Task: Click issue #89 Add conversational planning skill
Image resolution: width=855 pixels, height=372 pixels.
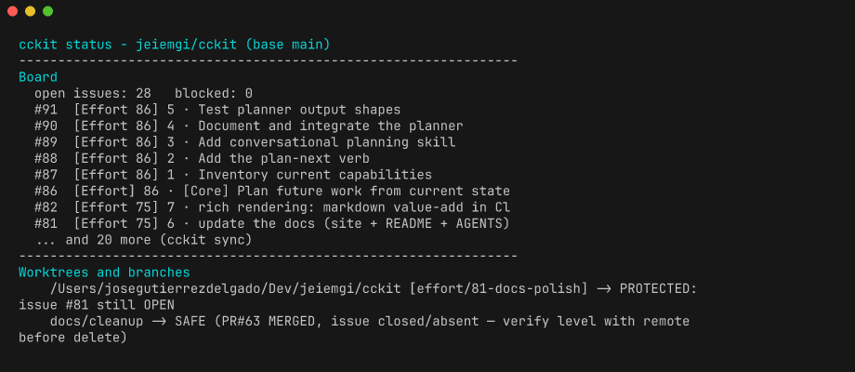Action: click(244, 142)
